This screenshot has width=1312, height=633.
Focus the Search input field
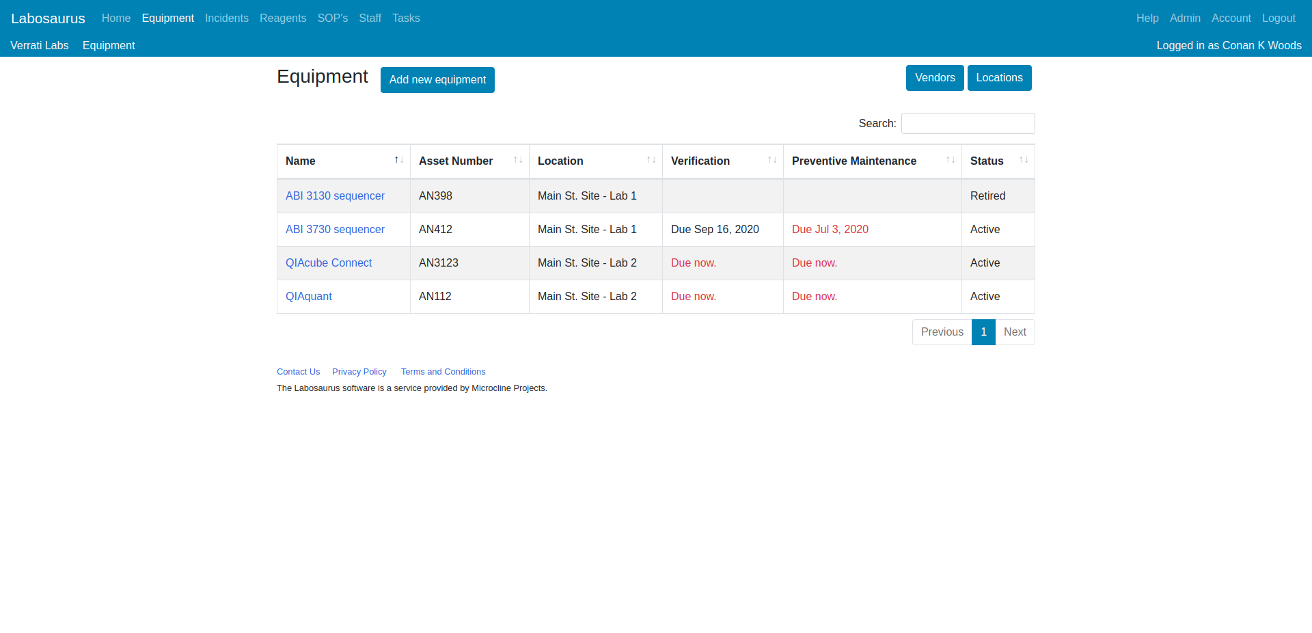pyautogui.click(x=968, y=123)
